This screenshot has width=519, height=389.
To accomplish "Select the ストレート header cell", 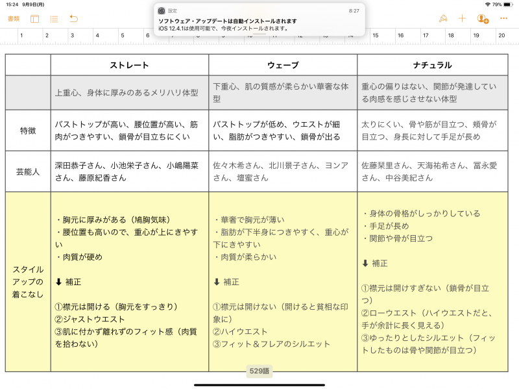I will tap(130, 65).
